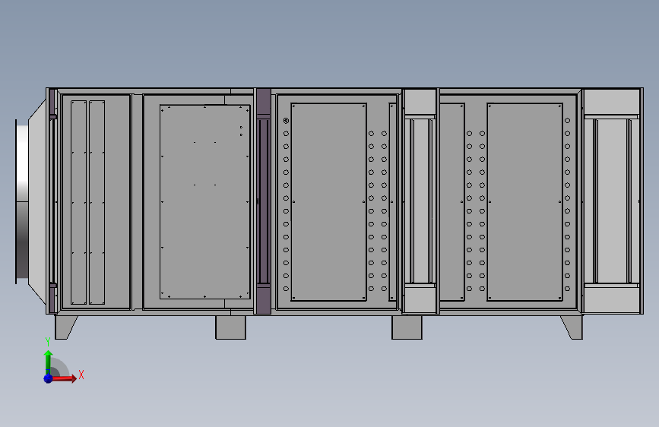Pick the leftmost narrow vertical strip panel
Viewport: 659px width, 427px height.
(x=78, y=202)
